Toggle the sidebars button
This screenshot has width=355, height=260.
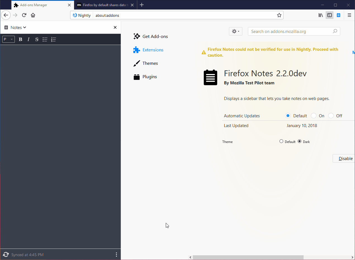click(x=330, y=15)
